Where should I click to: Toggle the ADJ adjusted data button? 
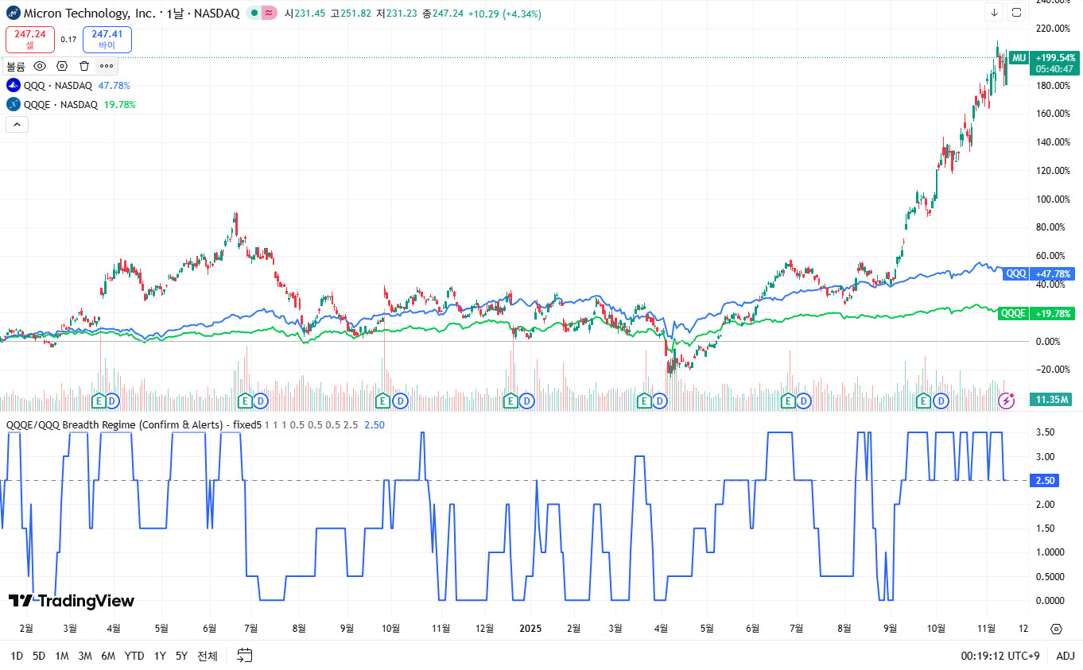click(1065, 656)
